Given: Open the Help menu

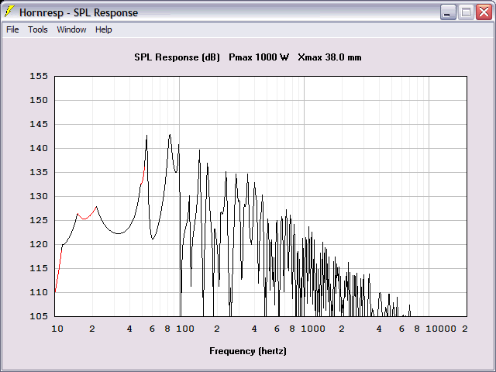Looking at the screenshot, I should [103, 29].
